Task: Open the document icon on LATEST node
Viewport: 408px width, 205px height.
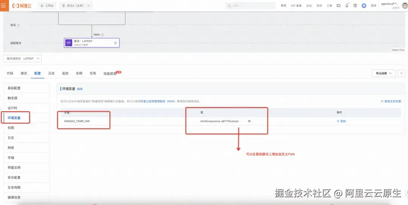Action: (116, 43)
